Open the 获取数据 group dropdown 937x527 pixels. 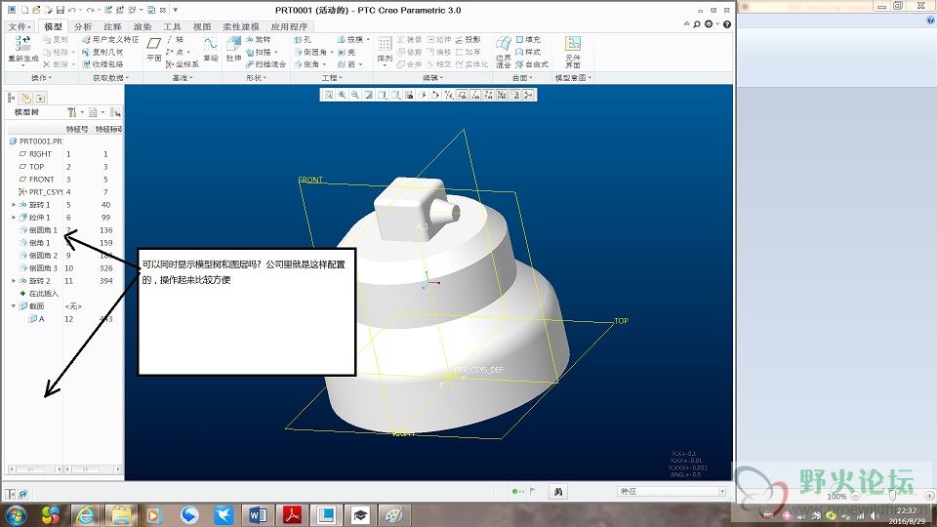[110, 78]
